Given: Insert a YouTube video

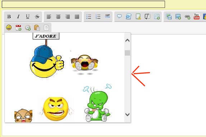Looking at the screenshot, I should (x=197, y=16).
